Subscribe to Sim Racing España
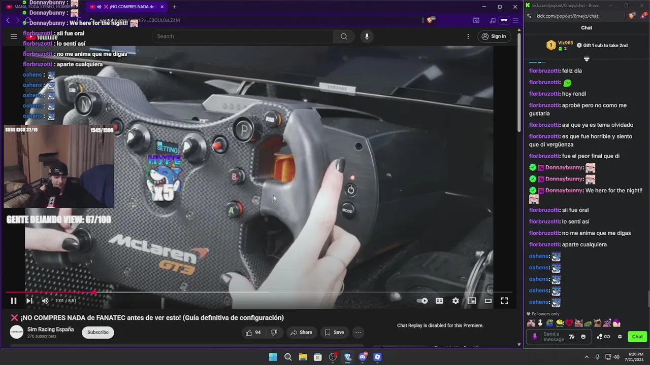Image resolution: width=650 pixels, height=365 pixels. pos(98,332)
